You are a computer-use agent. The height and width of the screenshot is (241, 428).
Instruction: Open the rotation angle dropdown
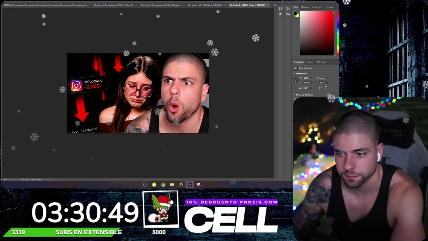(x=311, y=88)
